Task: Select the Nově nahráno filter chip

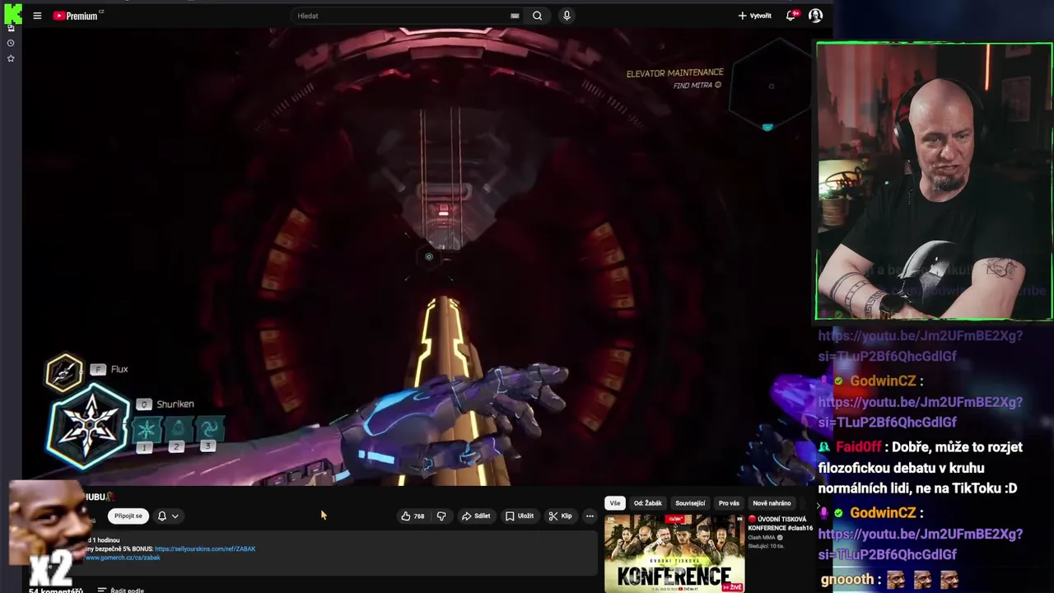Action: 772,503
